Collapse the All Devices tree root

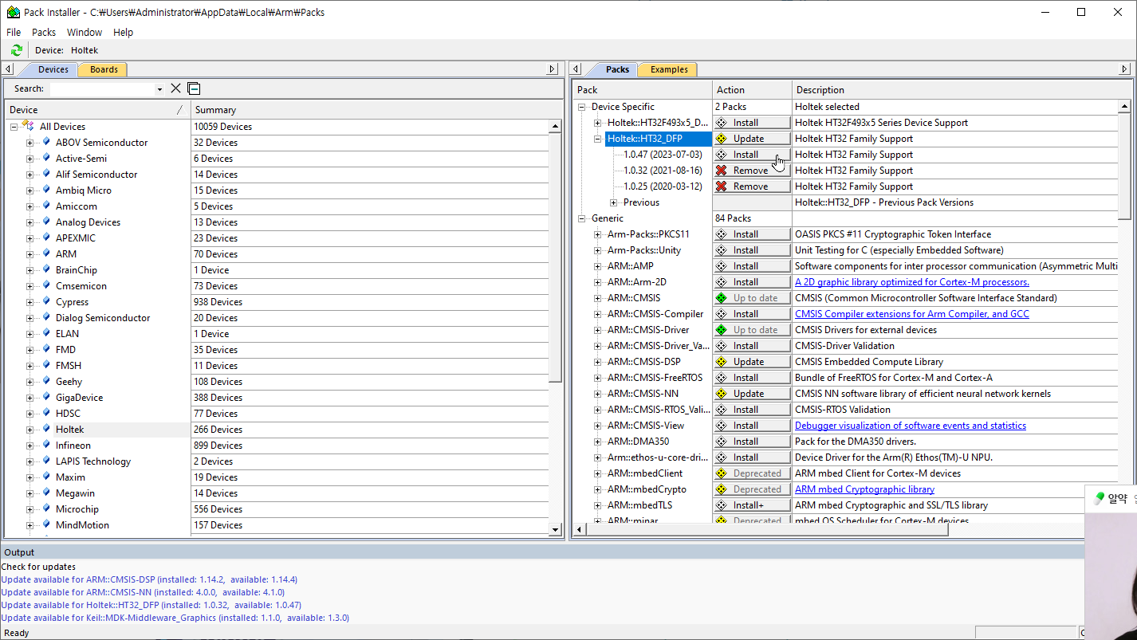14,127
